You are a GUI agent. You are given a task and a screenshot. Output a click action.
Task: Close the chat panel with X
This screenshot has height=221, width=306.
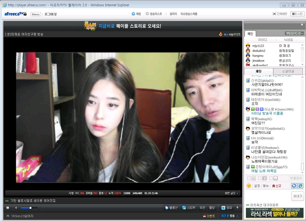click(x=302, y=25)
